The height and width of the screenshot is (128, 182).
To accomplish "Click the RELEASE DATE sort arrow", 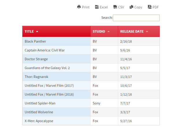I will click(147, 31).
